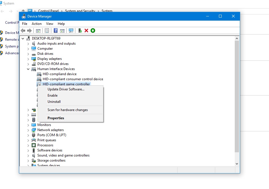Open the Action menu
Screen dimensions: 269x189
click(37, 24)
